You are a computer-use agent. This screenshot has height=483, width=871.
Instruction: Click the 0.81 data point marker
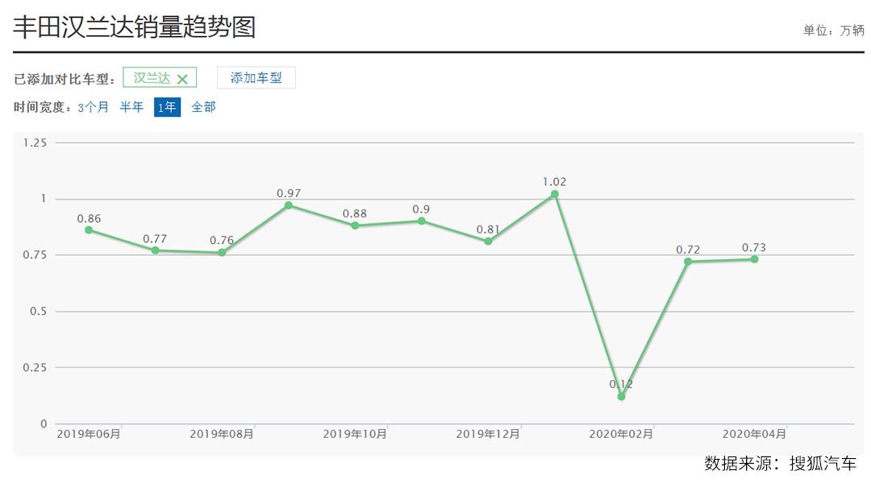[x=488, y=242]
